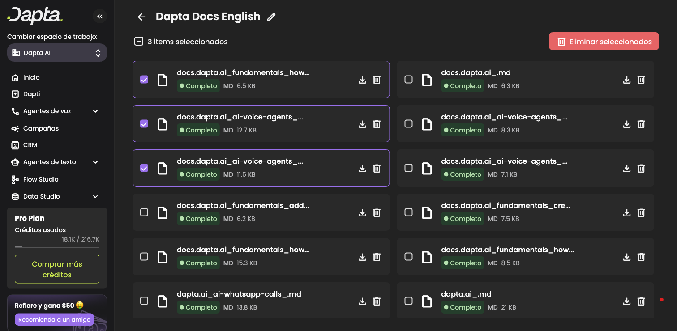The image size is (677, 331).
Task: Collapse the sidebar with the double-chevron button
Action: [100, 17]
